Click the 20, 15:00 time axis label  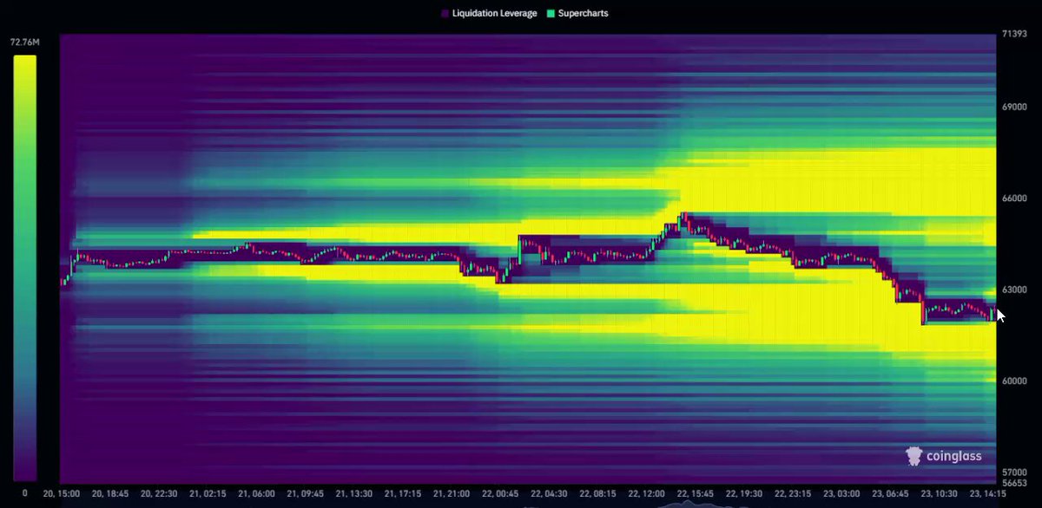click(61, 492)
